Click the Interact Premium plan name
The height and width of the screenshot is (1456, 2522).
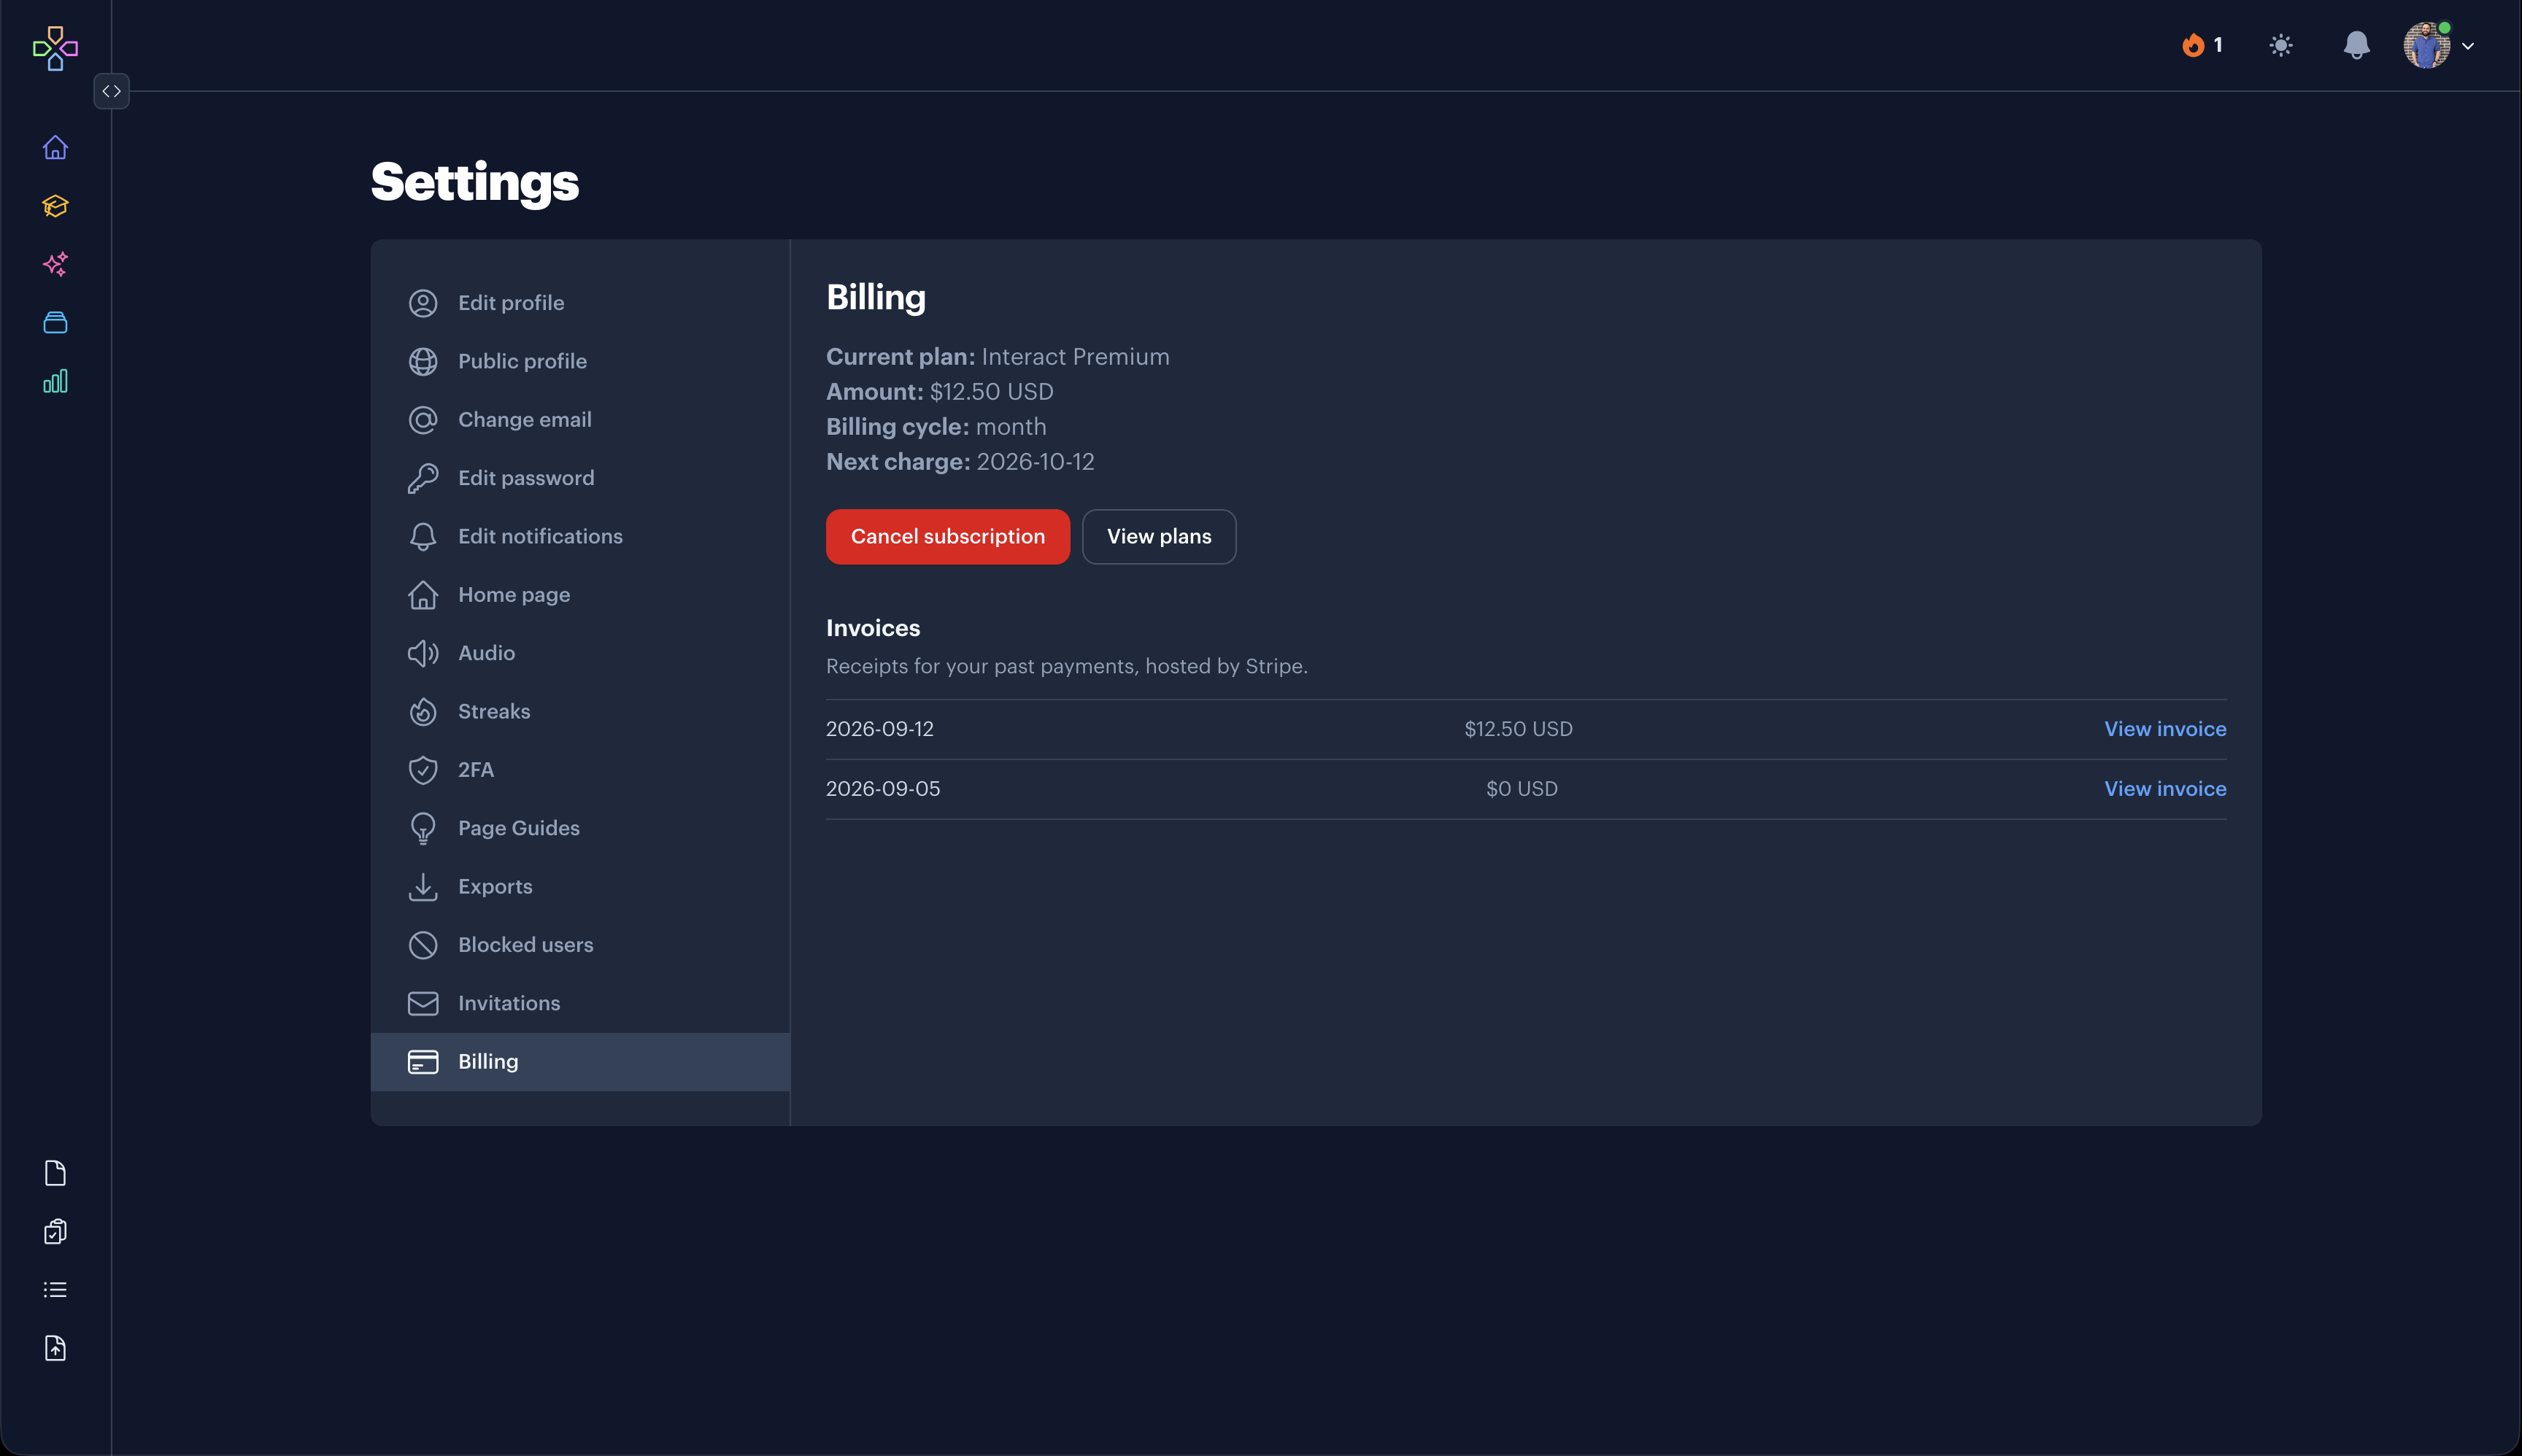pyautogui.click(x=1076, y=357)
